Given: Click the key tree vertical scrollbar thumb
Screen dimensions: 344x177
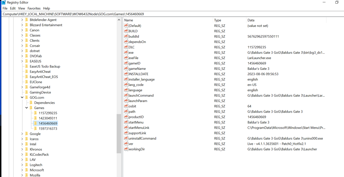Looking at the screenshot, I should click(x=119, y=133).
